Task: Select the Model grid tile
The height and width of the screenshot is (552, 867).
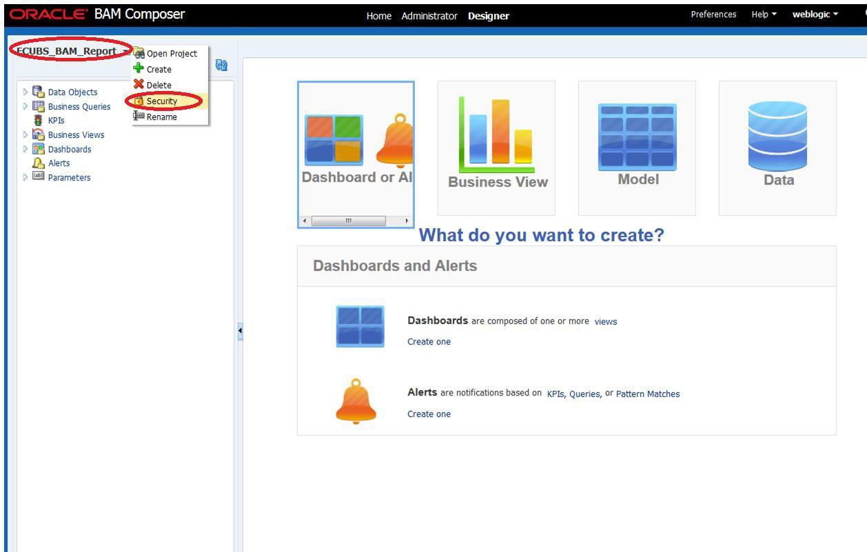Action: 637,147
